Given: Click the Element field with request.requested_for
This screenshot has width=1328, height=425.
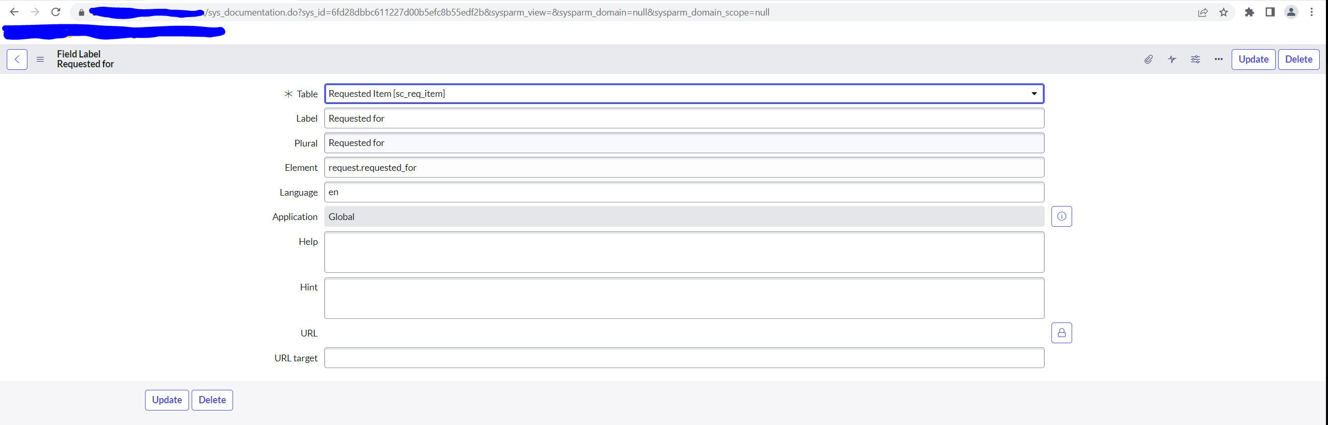Looking at the screenshot, I should [684, 168].
